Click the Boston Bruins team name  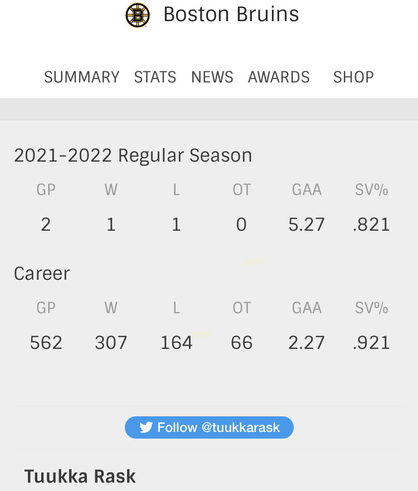pyautogui.click(x=231, y=14)
